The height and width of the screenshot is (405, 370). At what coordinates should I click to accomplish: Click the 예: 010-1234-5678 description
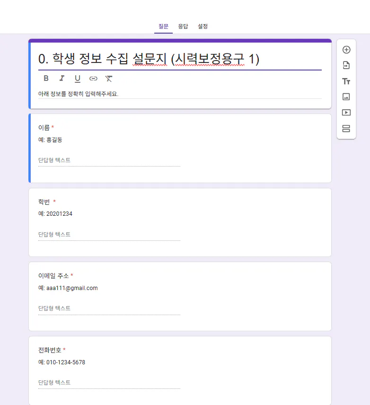[x=62, y=362]
